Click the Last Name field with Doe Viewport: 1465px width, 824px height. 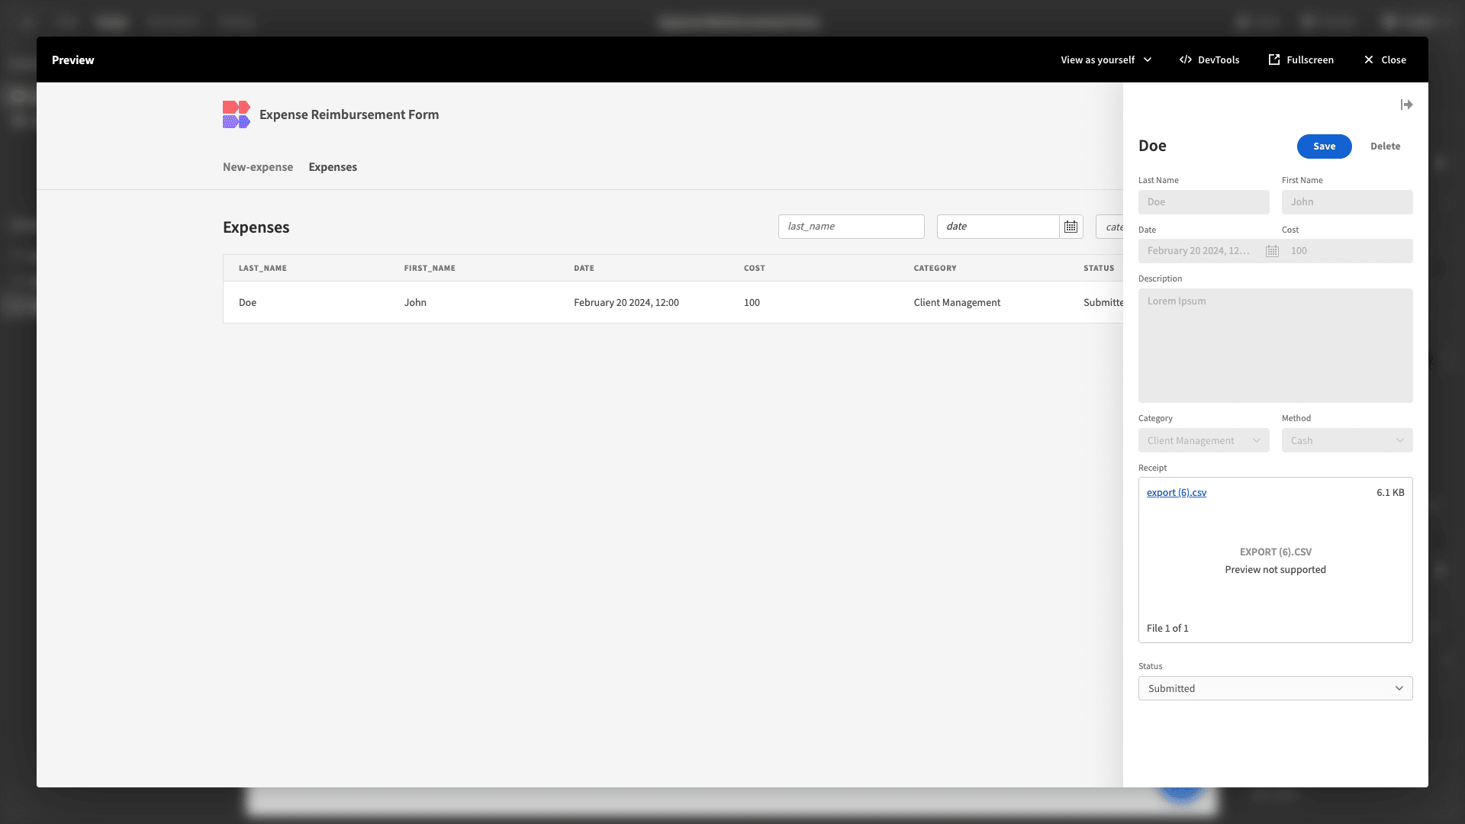(1203, 202)
